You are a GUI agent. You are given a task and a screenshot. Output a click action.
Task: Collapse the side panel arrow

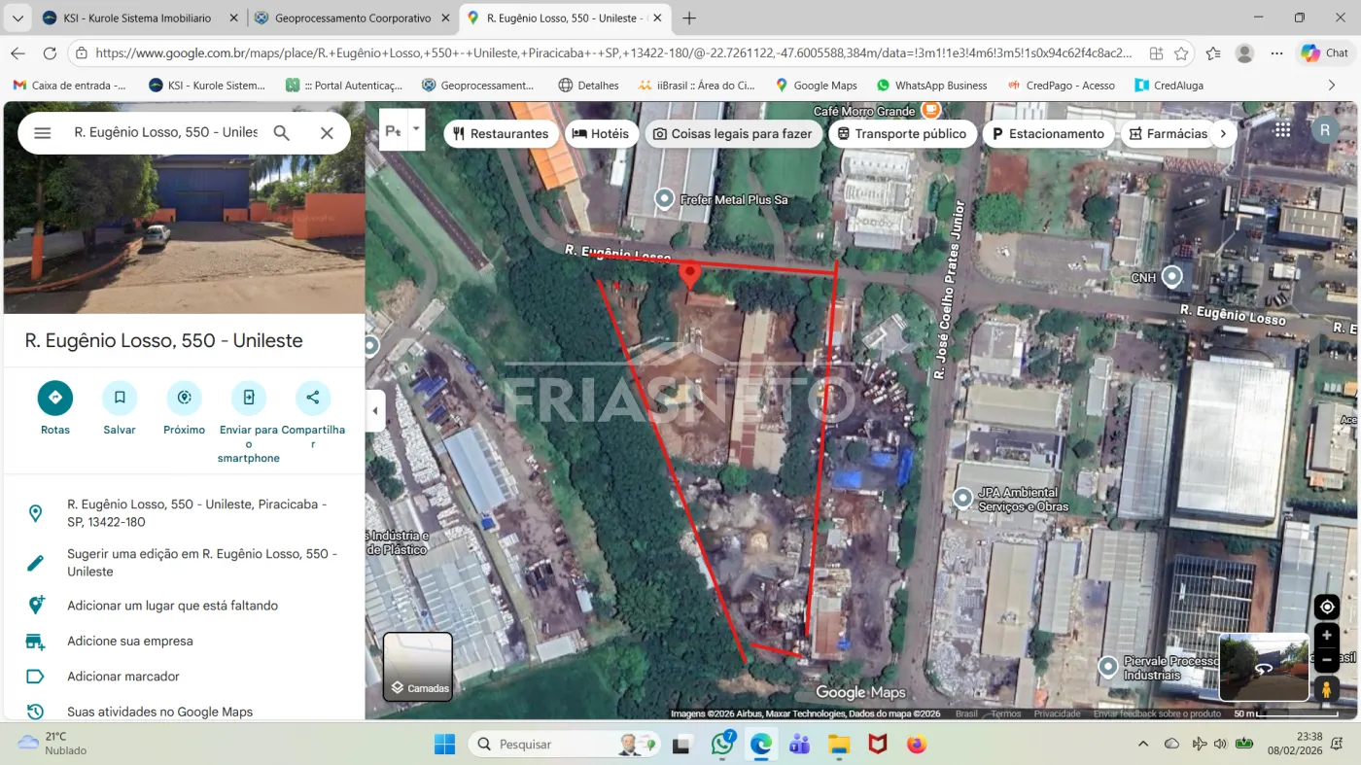coord(375,411)
